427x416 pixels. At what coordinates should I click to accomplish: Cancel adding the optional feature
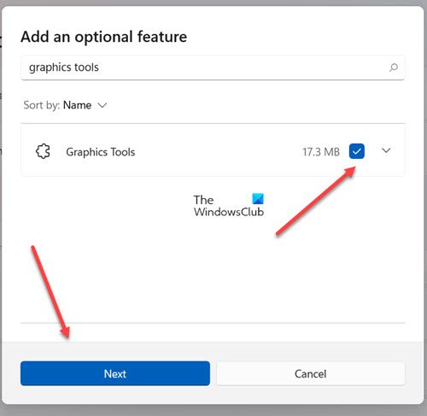pyautogui.click(x=311, y=373)
